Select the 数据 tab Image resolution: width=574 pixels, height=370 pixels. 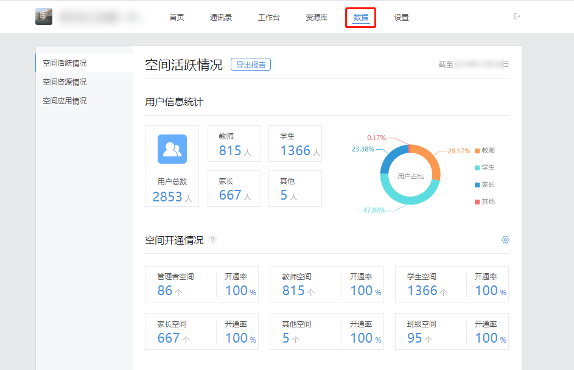360,18
